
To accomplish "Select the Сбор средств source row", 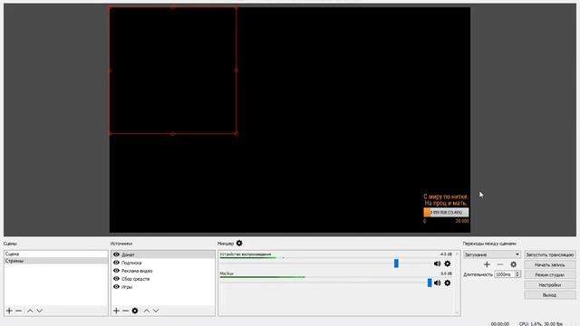I will click(x=163, y=279).
